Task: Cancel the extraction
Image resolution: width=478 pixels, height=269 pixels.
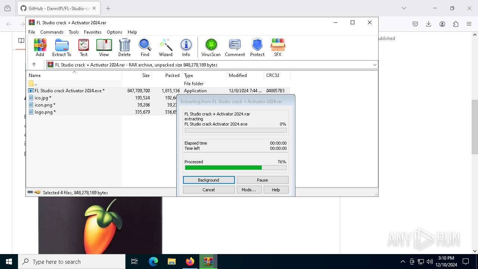Action: (209, 190)
